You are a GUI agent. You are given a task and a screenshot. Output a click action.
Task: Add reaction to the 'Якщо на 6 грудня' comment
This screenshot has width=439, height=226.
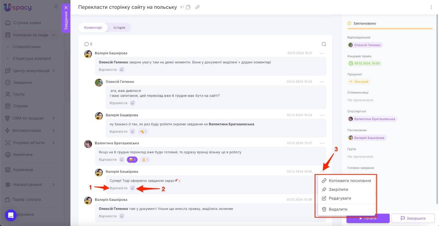(122, 160)
